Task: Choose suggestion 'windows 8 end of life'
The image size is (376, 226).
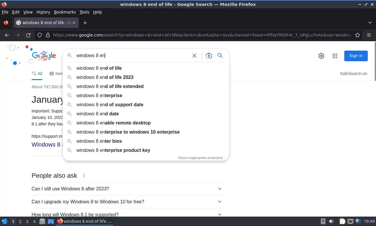Action: tap(146, 68)
